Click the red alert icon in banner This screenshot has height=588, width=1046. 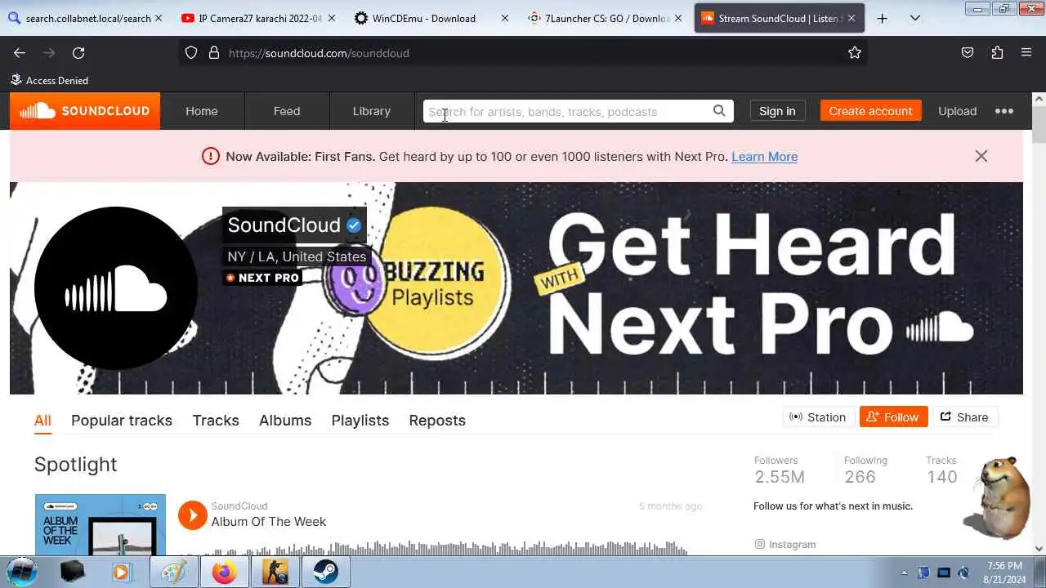211,156
